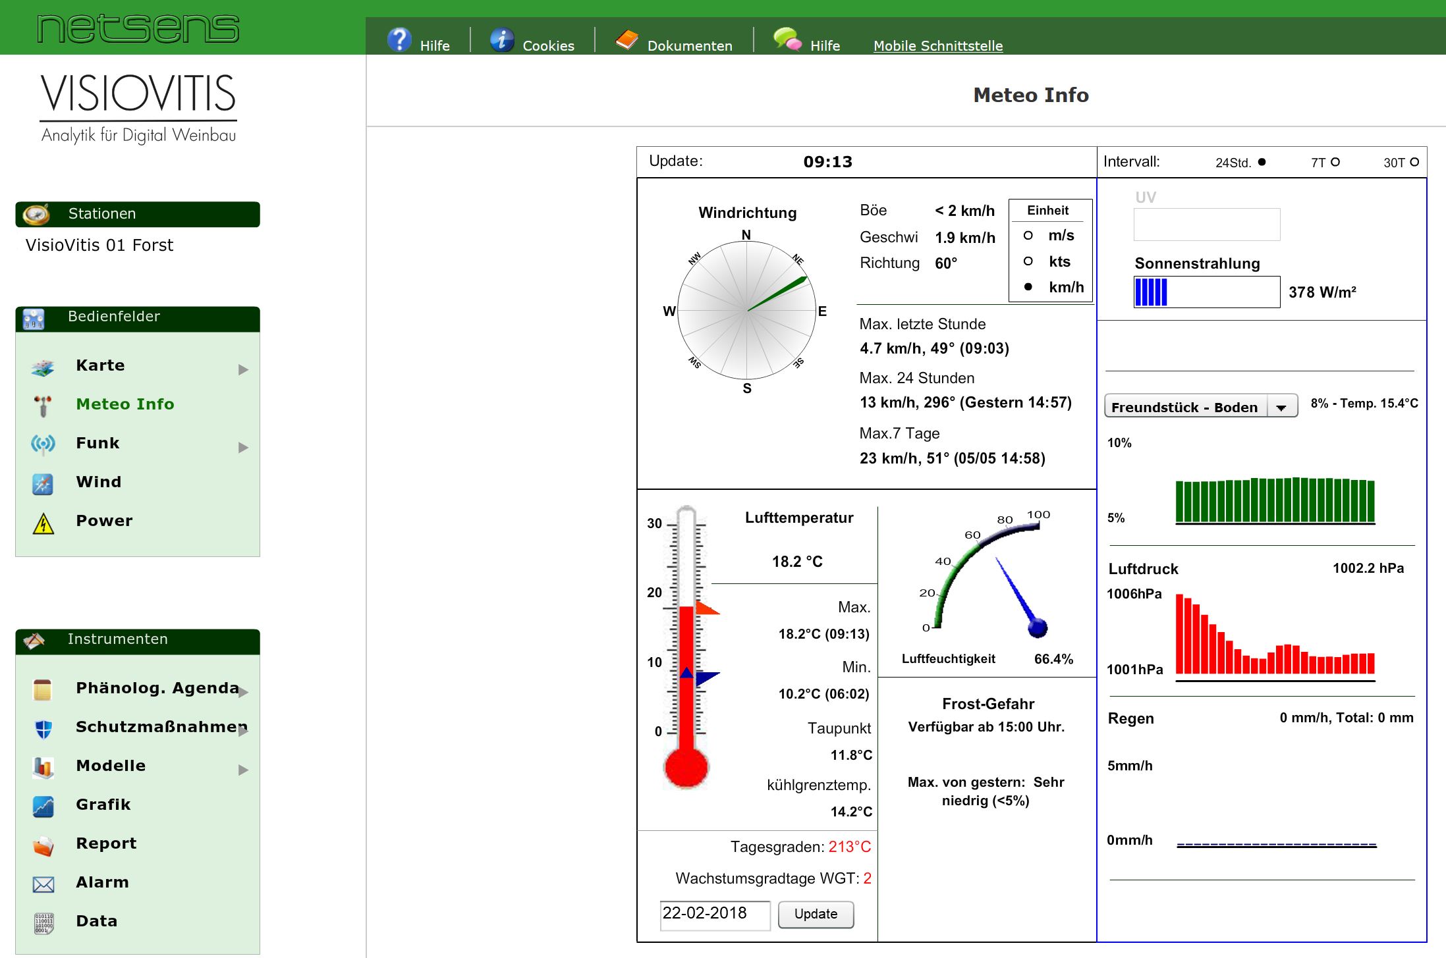Click the netsens logo
Viewport: 1446px width, 958px height.
point(138,28)
